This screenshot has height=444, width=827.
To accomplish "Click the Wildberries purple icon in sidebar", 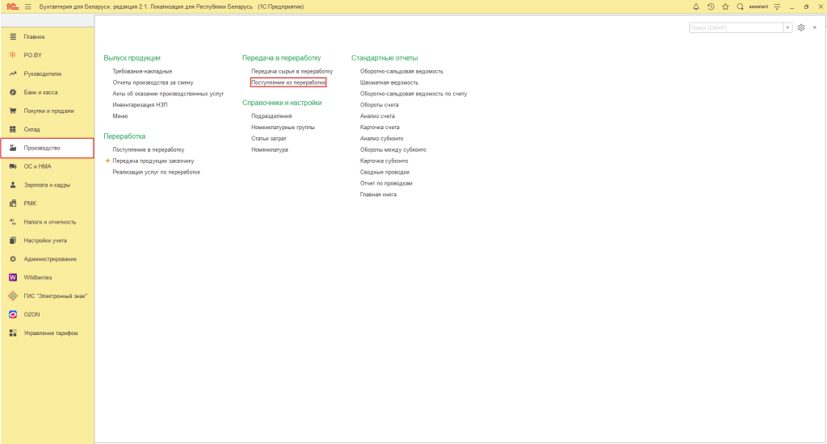I will pos(13,277).
